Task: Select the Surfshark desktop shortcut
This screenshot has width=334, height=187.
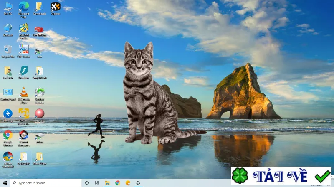Action: point(24,72)
